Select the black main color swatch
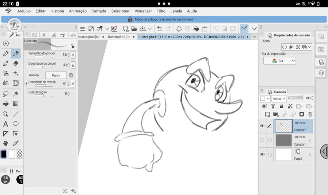This screenshot has height=195, width=328. [4, 154]
